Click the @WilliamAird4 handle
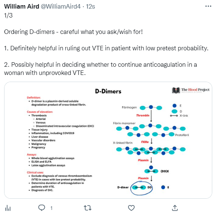Viewport: 216px width, 217px height. tap(61, 6)
